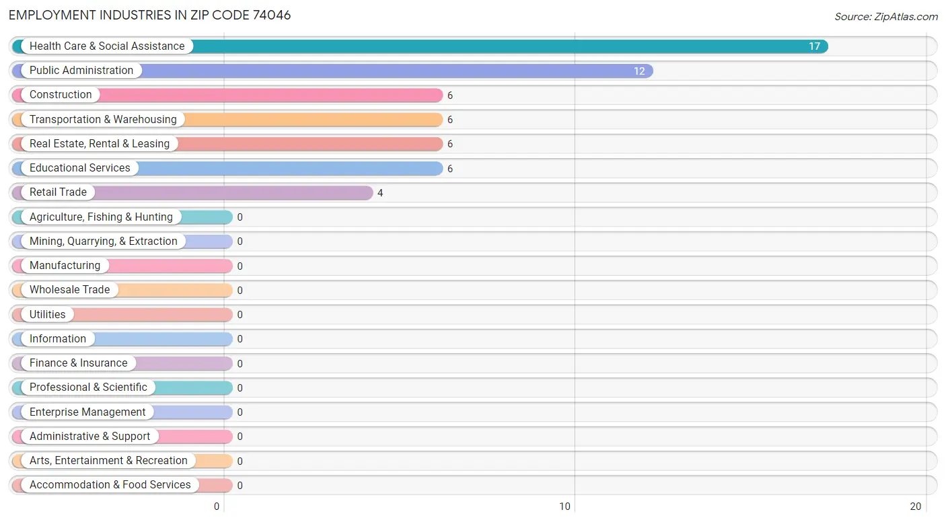The height and width of the screenshot is (522, 946).
Task: Select the Construction bar label
Action: point(61,94)
